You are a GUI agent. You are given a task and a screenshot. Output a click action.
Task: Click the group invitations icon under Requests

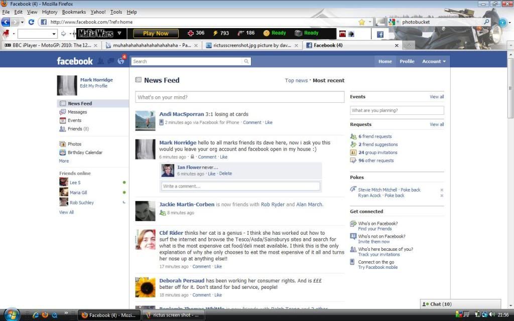tap(353, 152)
